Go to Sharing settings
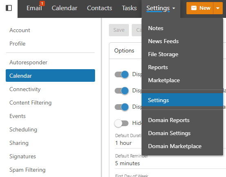Viewport: 226px width, 177px height. tap(50, 143)
